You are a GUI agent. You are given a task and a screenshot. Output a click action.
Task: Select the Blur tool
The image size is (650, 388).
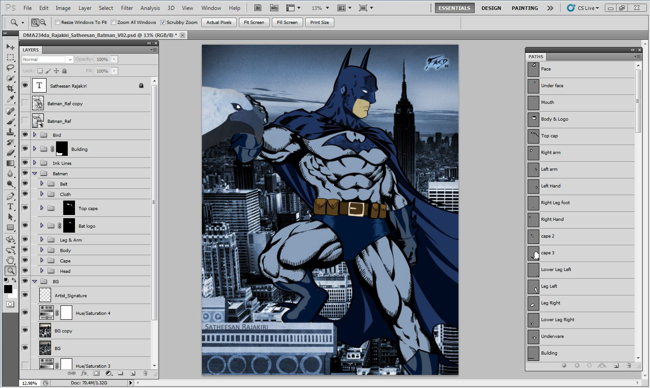coord(10,173)
